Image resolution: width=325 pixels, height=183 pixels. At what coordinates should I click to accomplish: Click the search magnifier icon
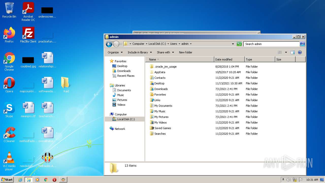(x=302, y=44)
